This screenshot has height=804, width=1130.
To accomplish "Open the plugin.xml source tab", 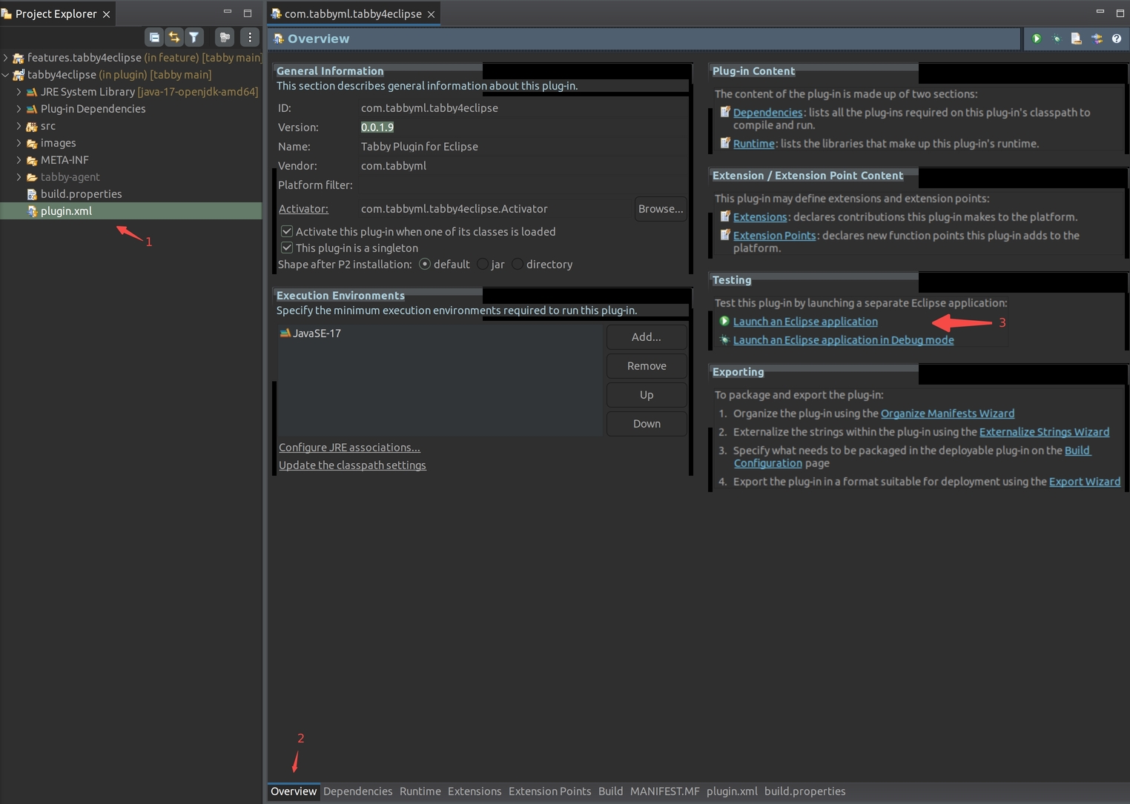I will click(x=732, y=791).
